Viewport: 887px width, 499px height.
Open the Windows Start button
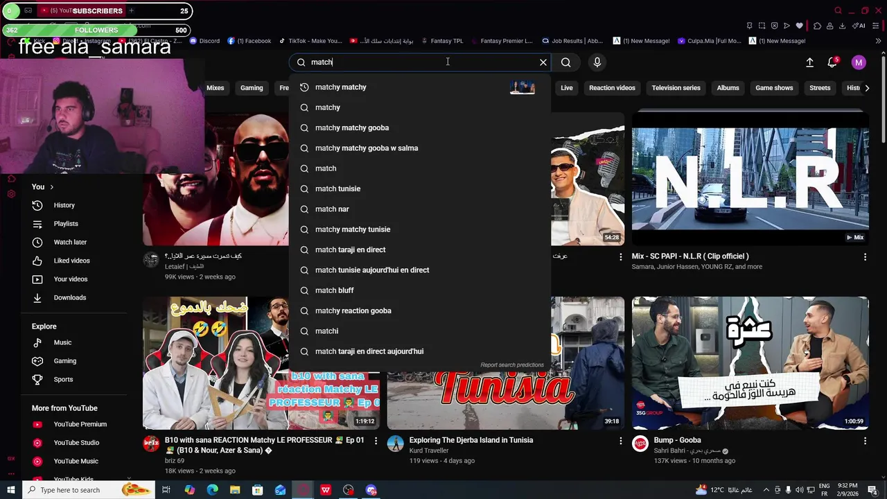(x=11, y=490)
